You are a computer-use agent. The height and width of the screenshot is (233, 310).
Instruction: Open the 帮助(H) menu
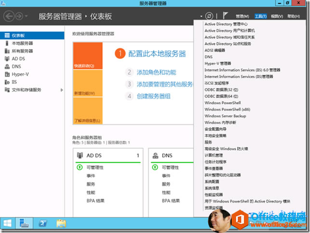[294, 16]
